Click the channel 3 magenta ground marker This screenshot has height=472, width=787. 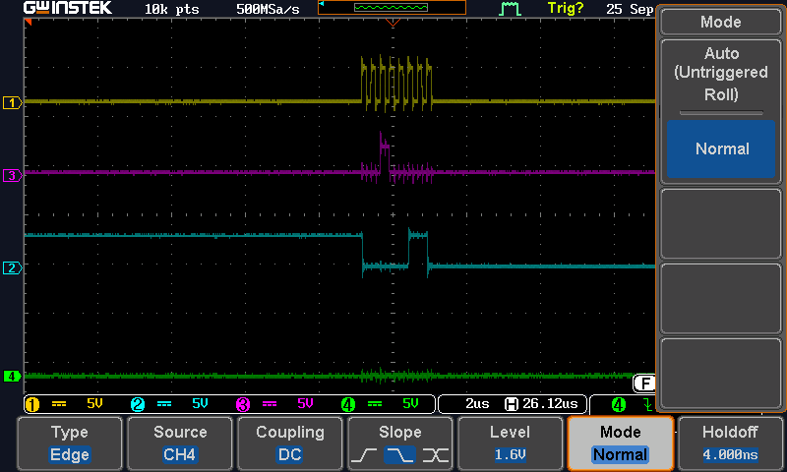click(x=12, y=175)
